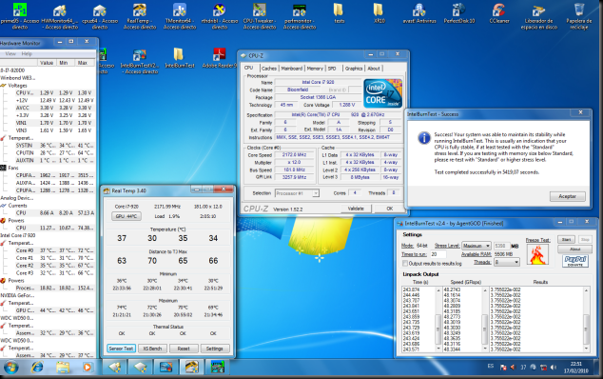603x379 pixels.
Task: Switch to the Graphics tab in CPU-Z
Action: coord(354,69)
